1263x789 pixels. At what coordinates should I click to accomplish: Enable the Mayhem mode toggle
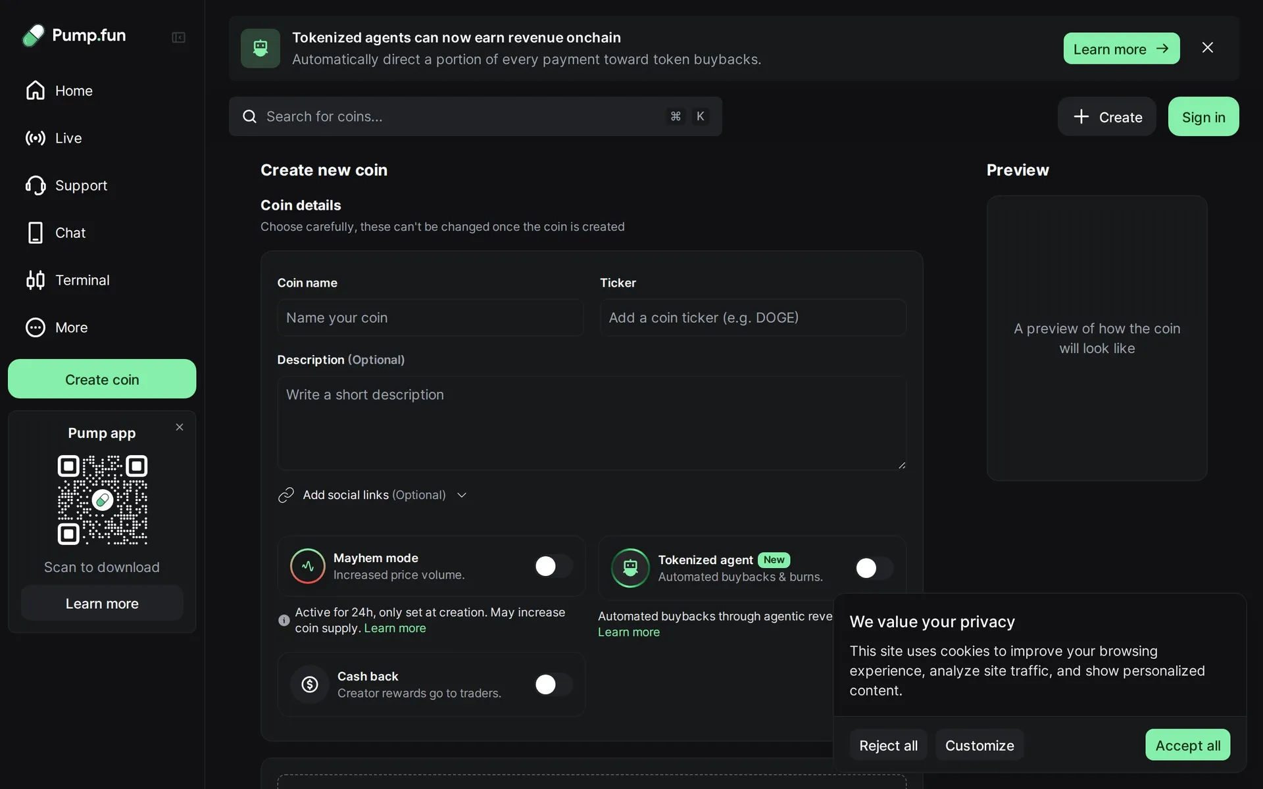(x=554, y=566)
